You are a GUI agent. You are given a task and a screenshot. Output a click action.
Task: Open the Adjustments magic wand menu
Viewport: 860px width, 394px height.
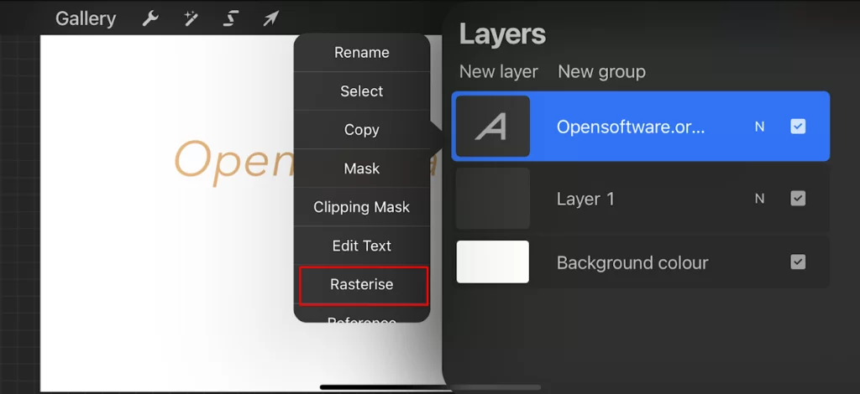point(191,19)
